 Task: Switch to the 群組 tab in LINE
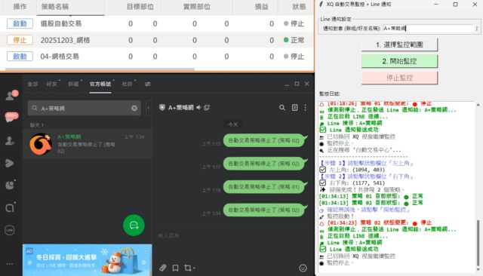tap(73, 84)
